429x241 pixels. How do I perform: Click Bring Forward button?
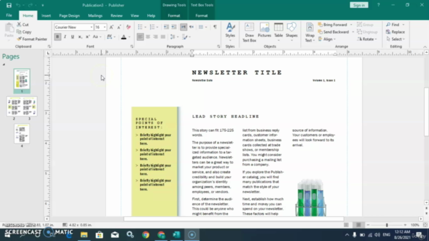332,25
